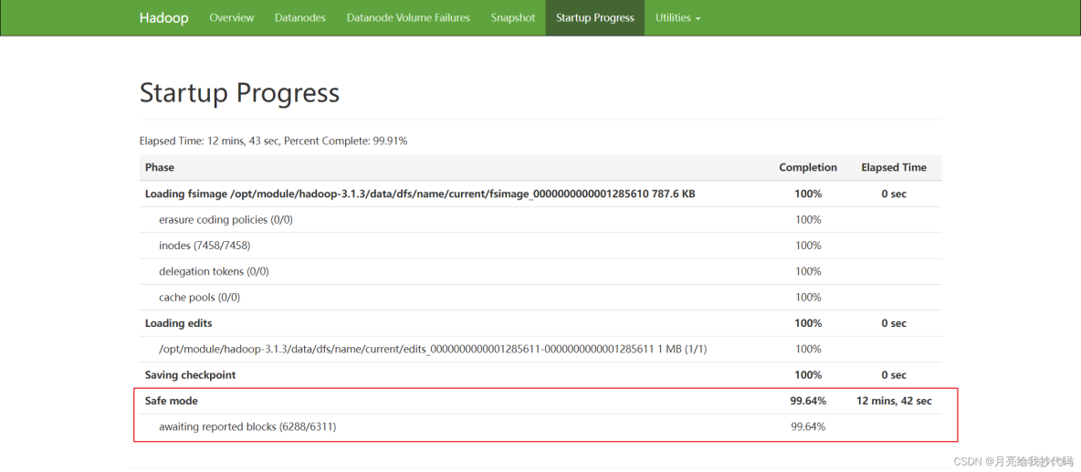This screenshot has height=472, width=1081.
Task: Go to the Snapshot tab
Action: tap(513, 18)
